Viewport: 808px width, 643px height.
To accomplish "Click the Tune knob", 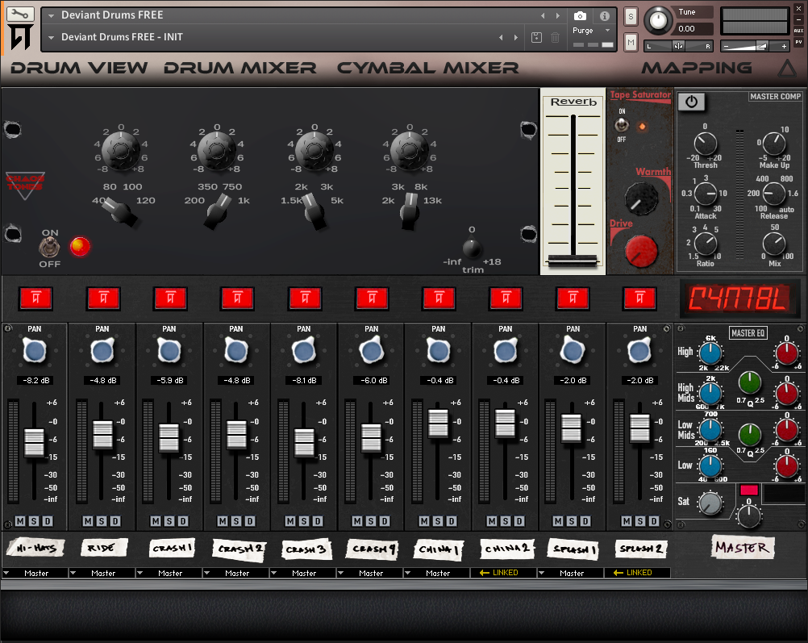I will coord(658,20).
